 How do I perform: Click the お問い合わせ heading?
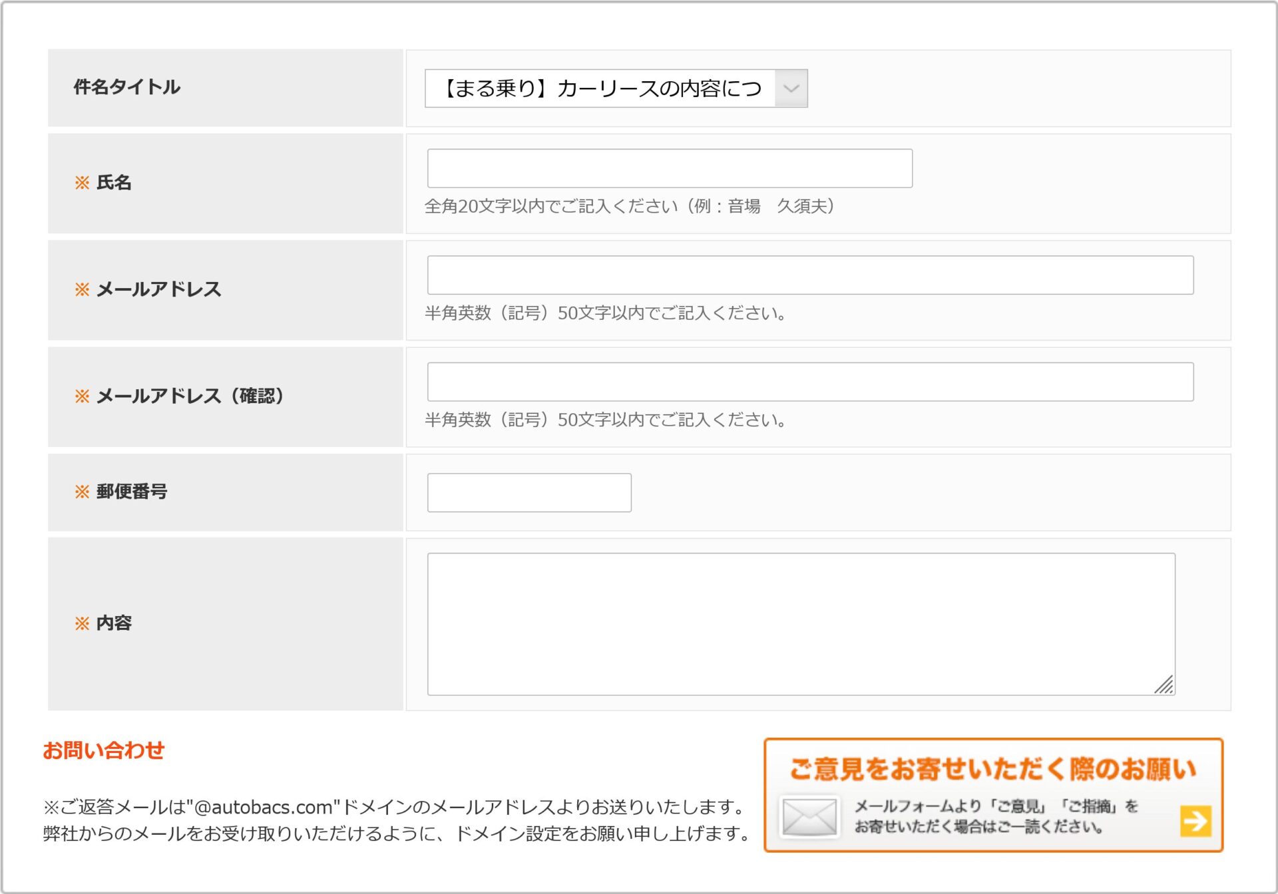pos(103,750)
